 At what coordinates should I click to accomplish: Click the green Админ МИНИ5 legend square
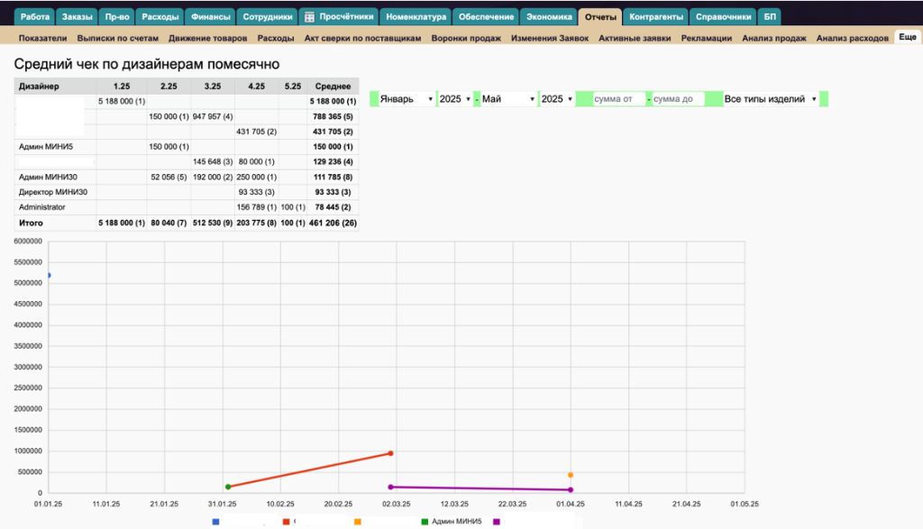click(425, 521)
